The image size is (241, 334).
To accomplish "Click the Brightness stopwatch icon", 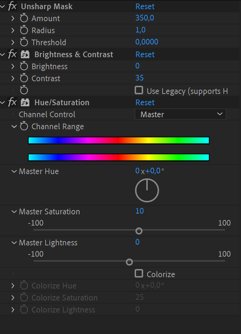I will pyautogui.click(x=24, y=66).
